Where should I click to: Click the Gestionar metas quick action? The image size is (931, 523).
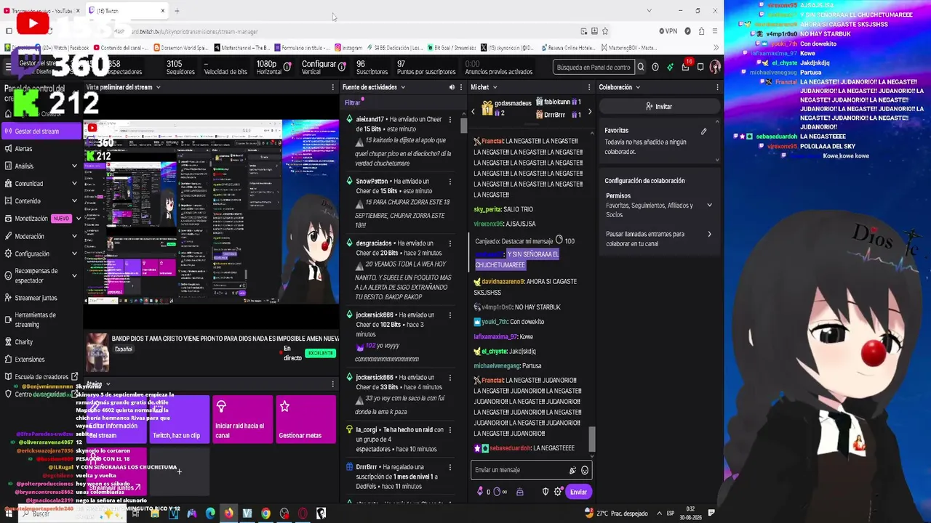pyautogui.click(x=305, y=419)
